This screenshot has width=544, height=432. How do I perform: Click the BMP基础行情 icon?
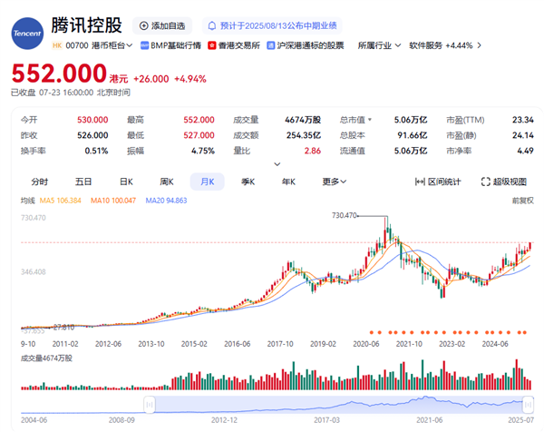coord(144,45)
